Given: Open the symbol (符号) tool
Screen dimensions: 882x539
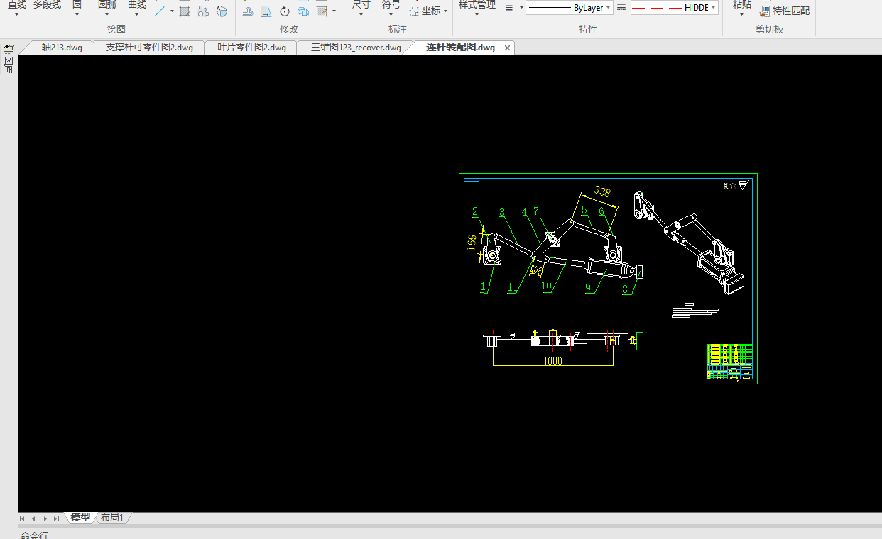Looking at the screenshot, I should [x=391, y=5].
